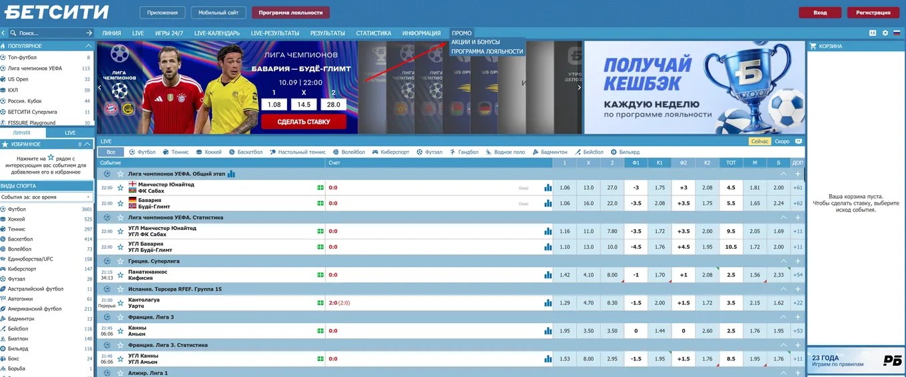Select the Настольный теннис filter

pos(298,152)
